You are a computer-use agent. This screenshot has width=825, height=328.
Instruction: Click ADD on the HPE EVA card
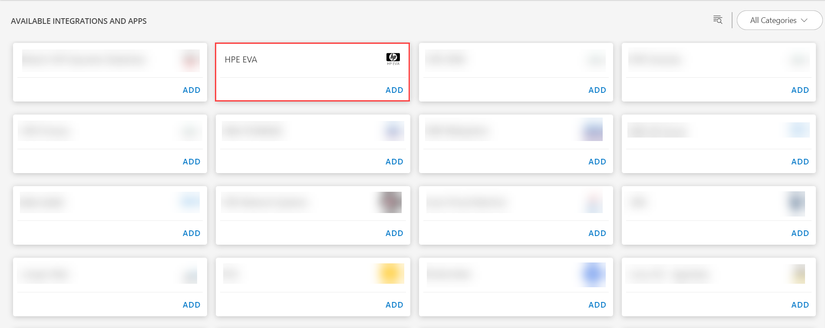(394, 90)
